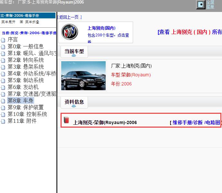222x193 pixels.
Task: Click 当前:别克-荣御-2006-维修手册 heading
Action: click(29, 33)
